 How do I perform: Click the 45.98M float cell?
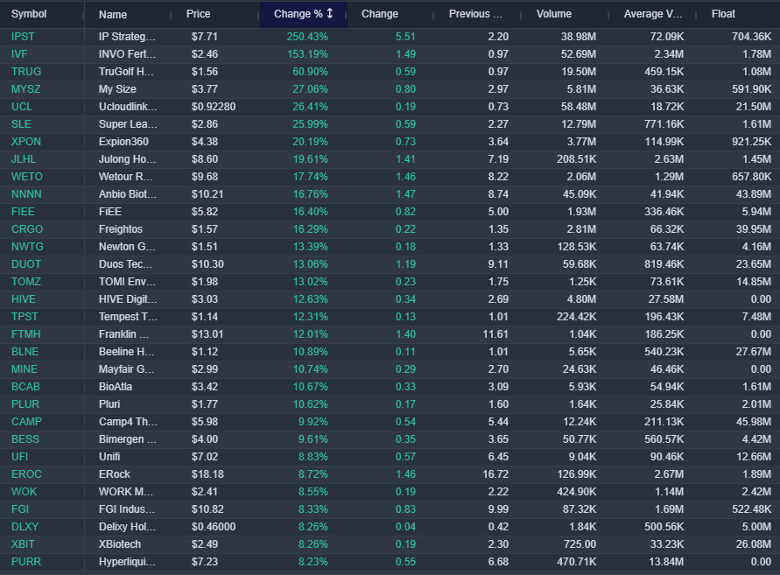[x=754, y=422]
